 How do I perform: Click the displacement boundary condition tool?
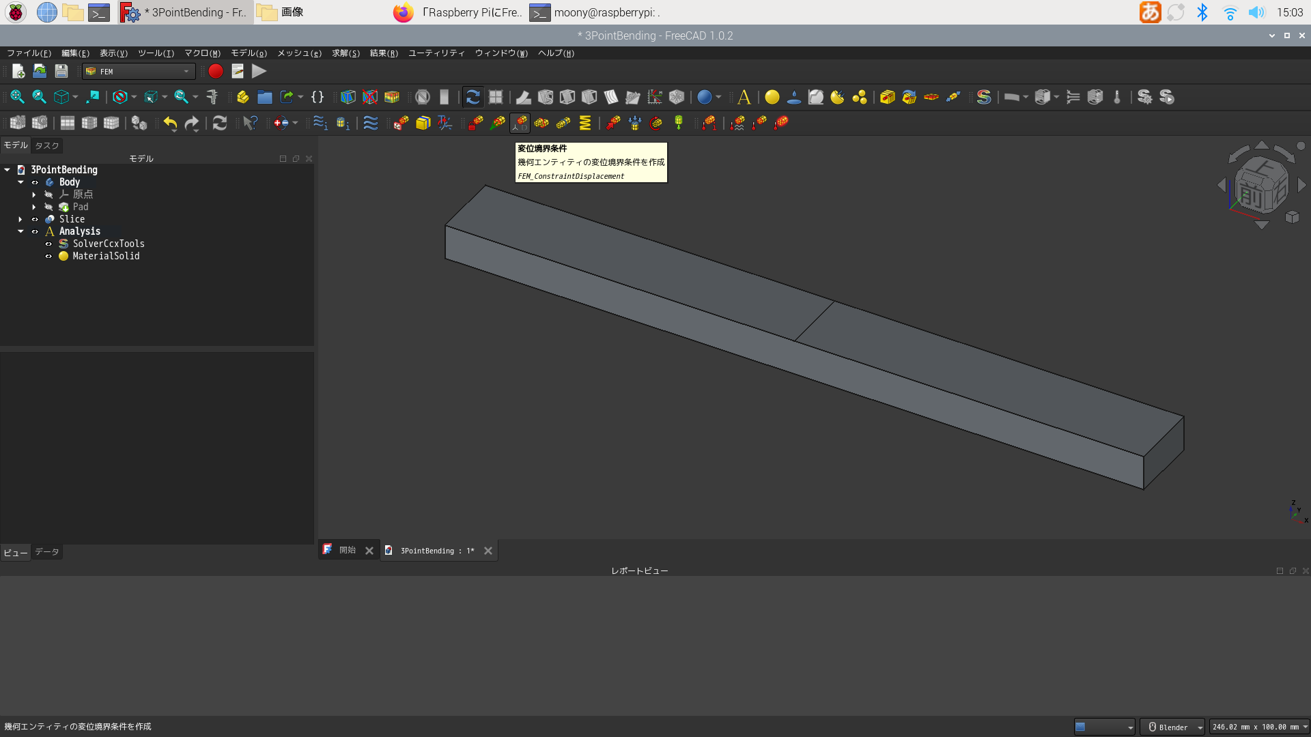520,123
